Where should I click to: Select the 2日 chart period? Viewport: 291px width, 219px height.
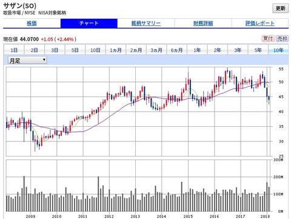35,50
